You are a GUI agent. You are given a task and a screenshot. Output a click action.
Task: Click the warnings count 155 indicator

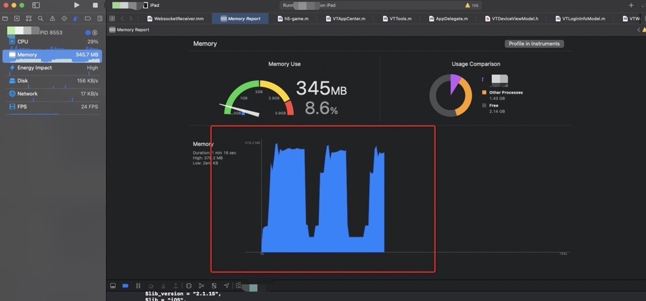472,6
